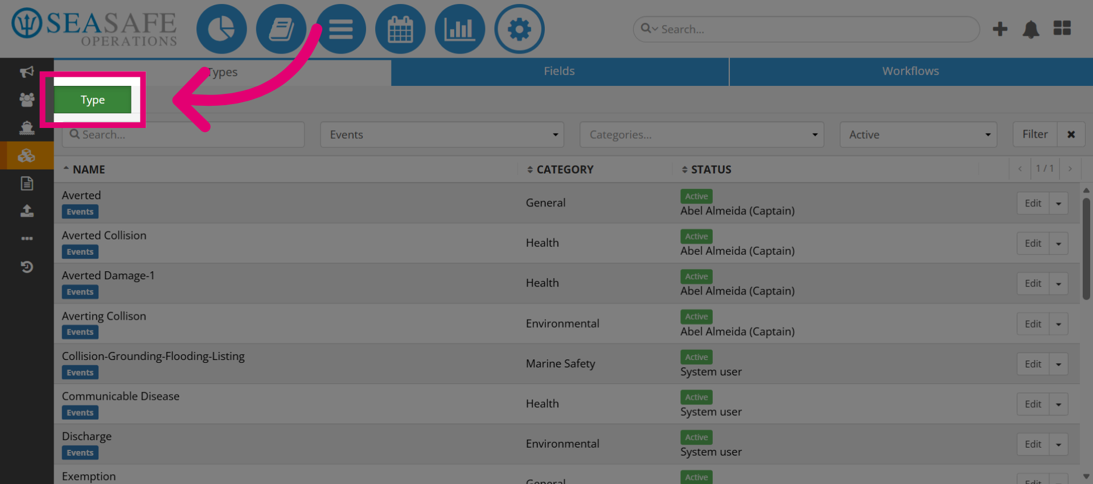Switch to the Workflows tab

point(911,71)
